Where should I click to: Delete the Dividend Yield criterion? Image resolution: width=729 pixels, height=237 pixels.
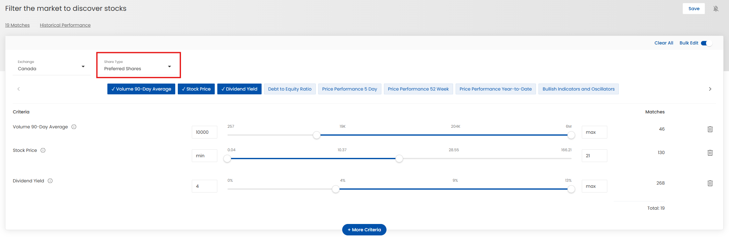tap(710, 183)
